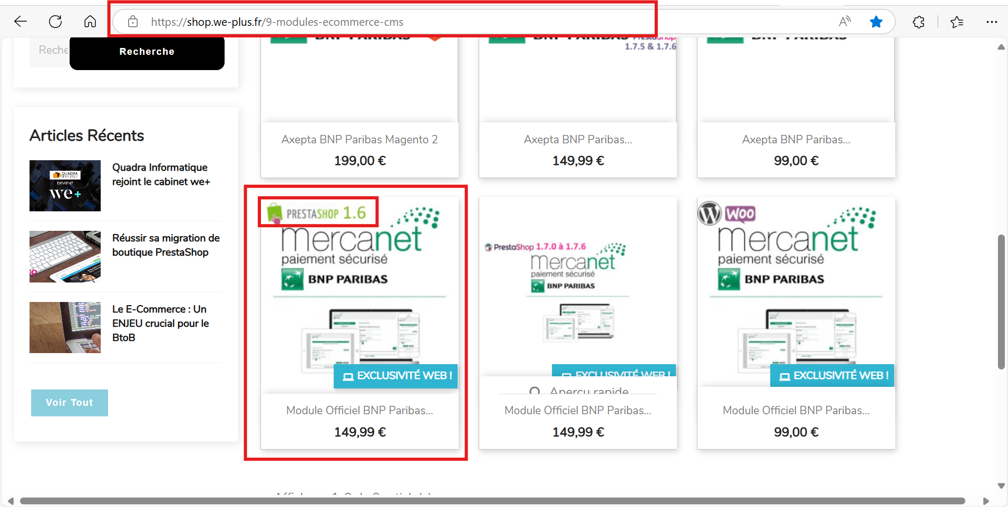Click the horizontal scrollbar left arrow
This screenshot has height=507, width=1008.
10,501
